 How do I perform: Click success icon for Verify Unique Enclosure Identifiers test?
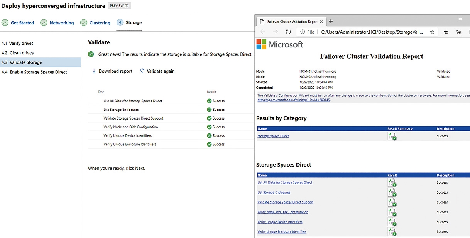[x=209, y=144]
